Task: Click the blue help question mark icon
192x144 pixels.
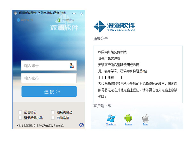Action: coord(82,125)
